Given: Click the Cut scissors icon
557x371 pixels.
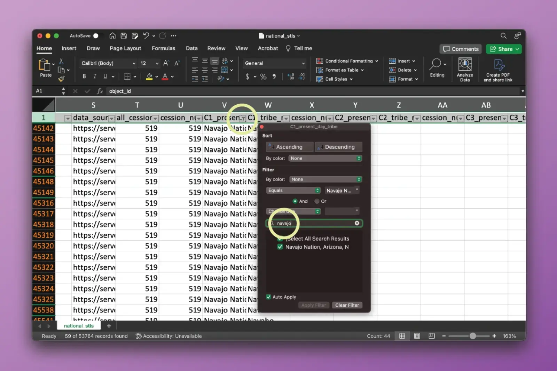Looking at the screenshot, I should tap(61, 62).
